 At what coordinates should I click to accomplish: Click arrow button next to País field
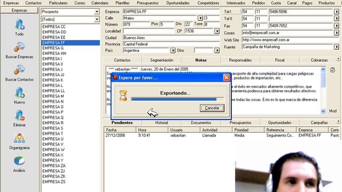[x=173, y=51]
